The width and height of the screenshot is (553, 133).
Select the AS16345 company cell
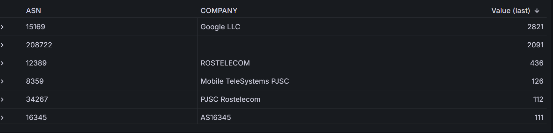point(284,118)
